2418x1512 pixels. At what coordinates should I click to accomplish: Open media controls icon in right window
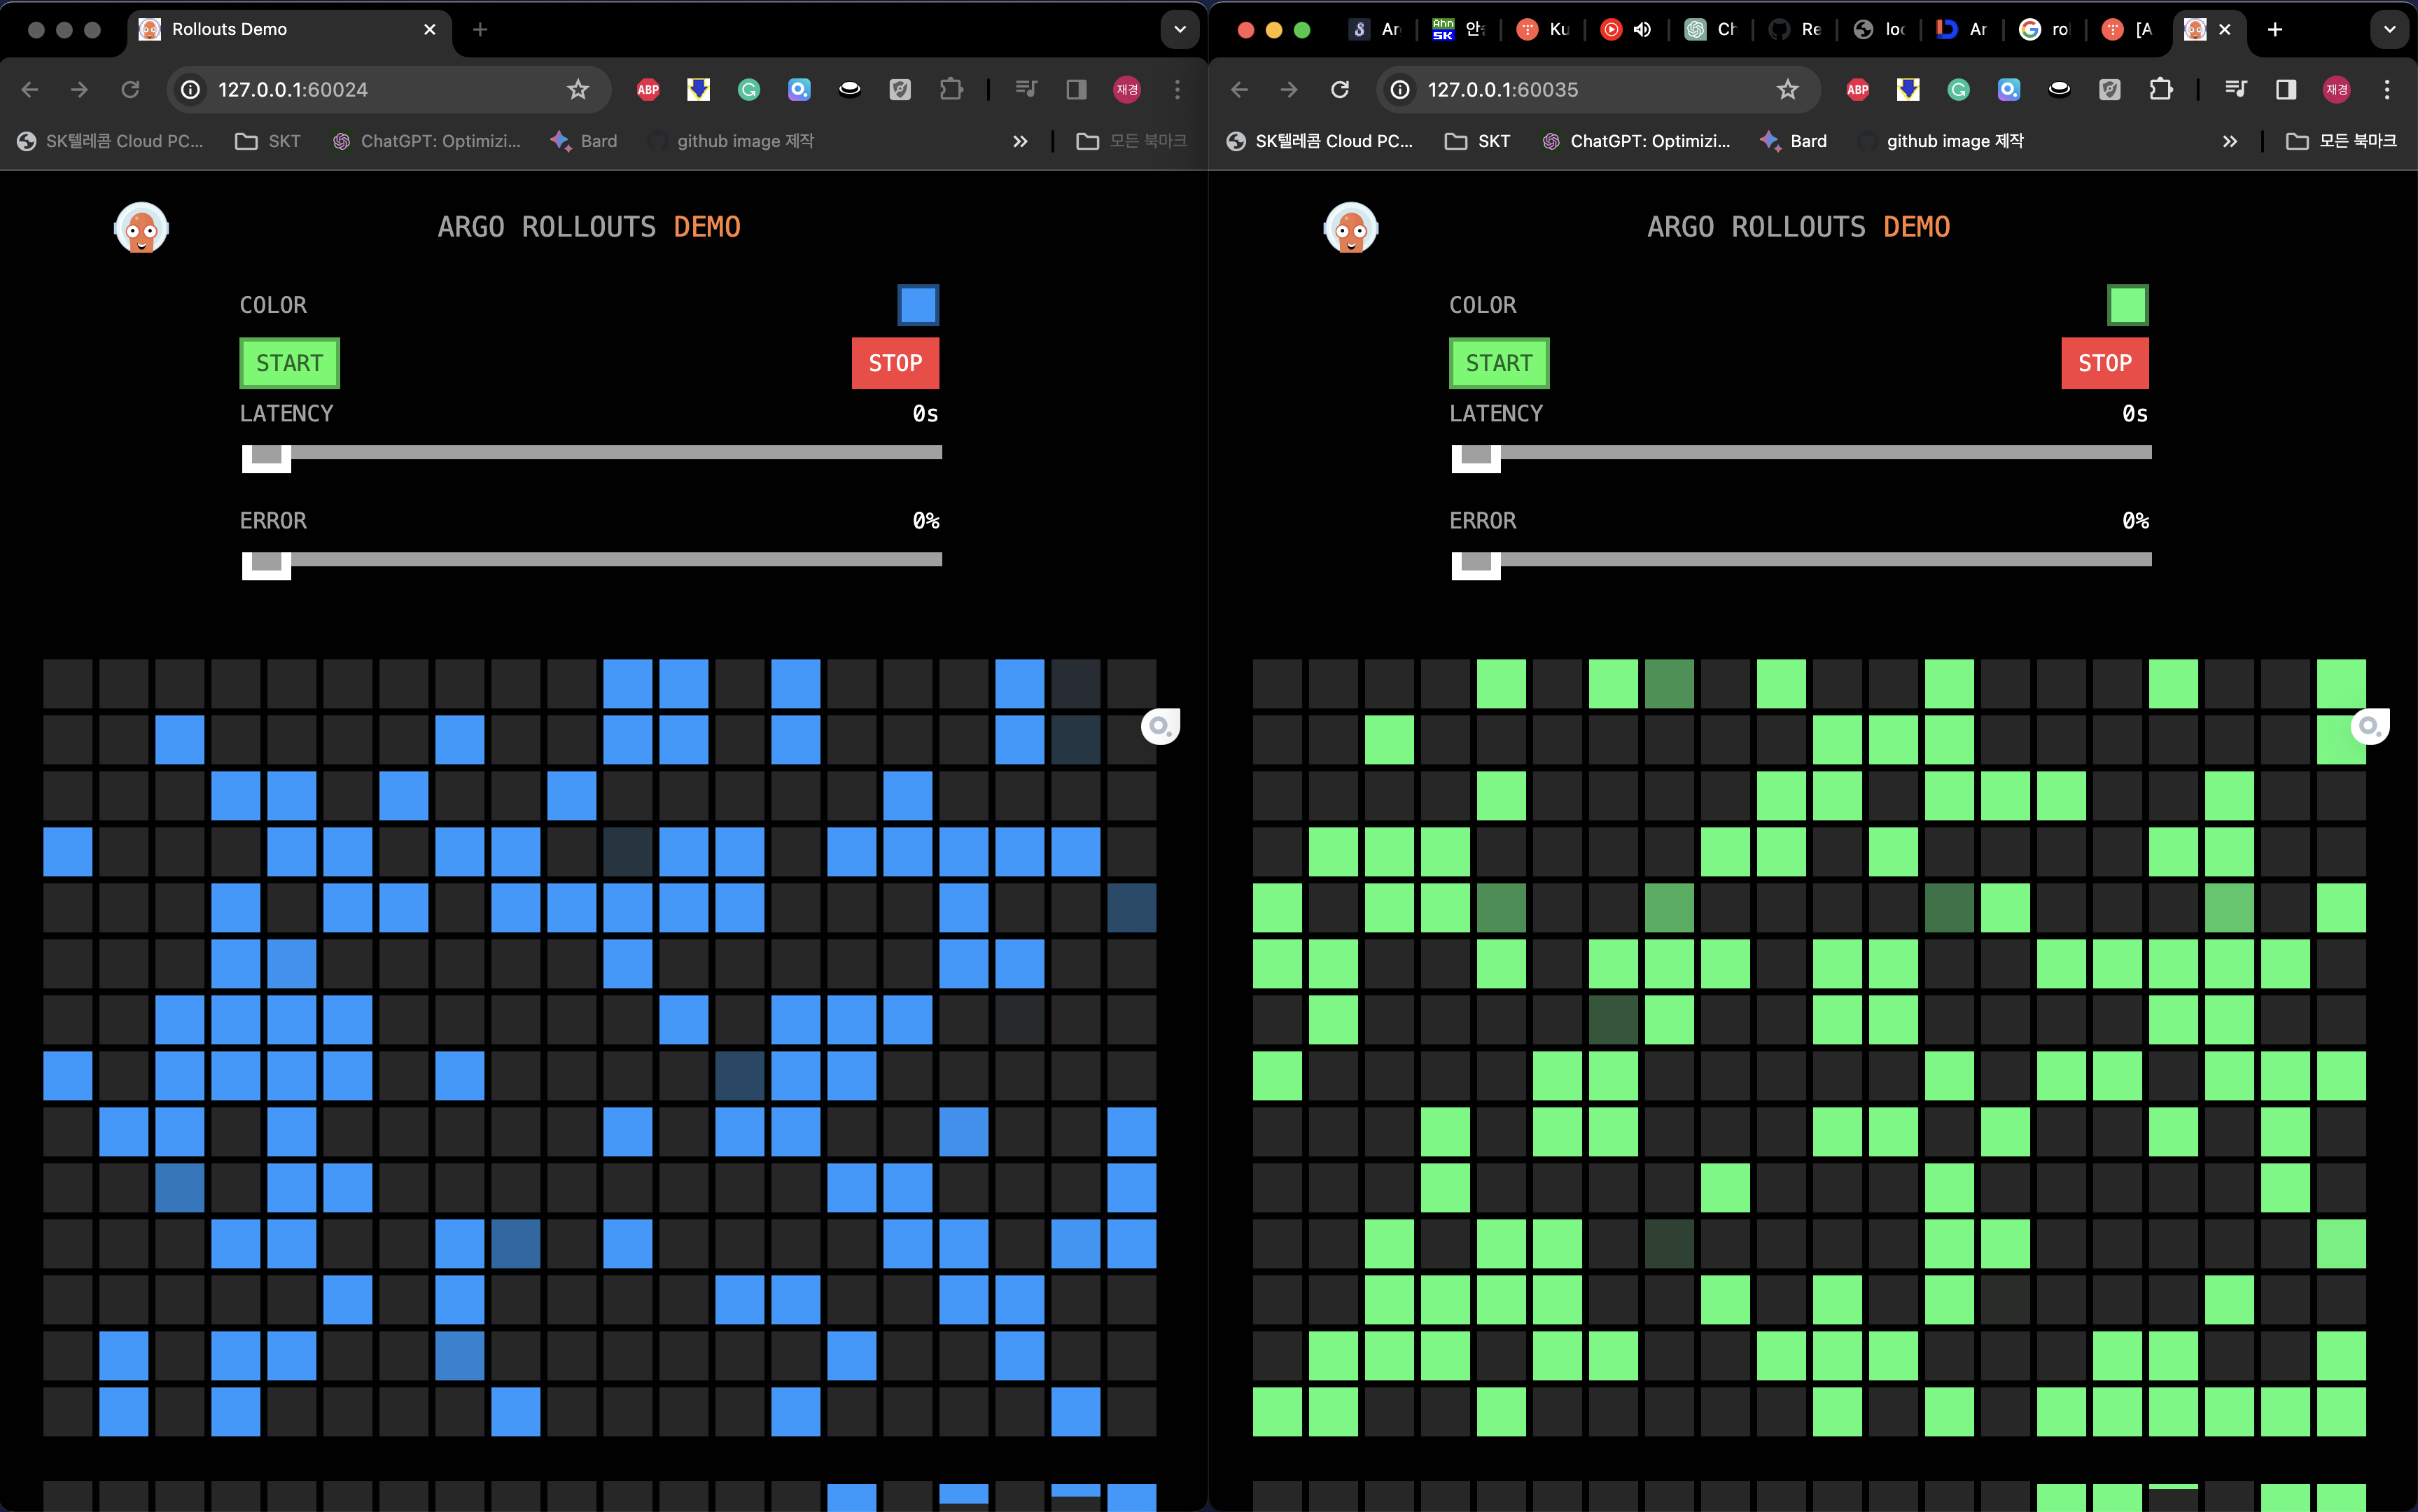click(x=2236, y=90)
